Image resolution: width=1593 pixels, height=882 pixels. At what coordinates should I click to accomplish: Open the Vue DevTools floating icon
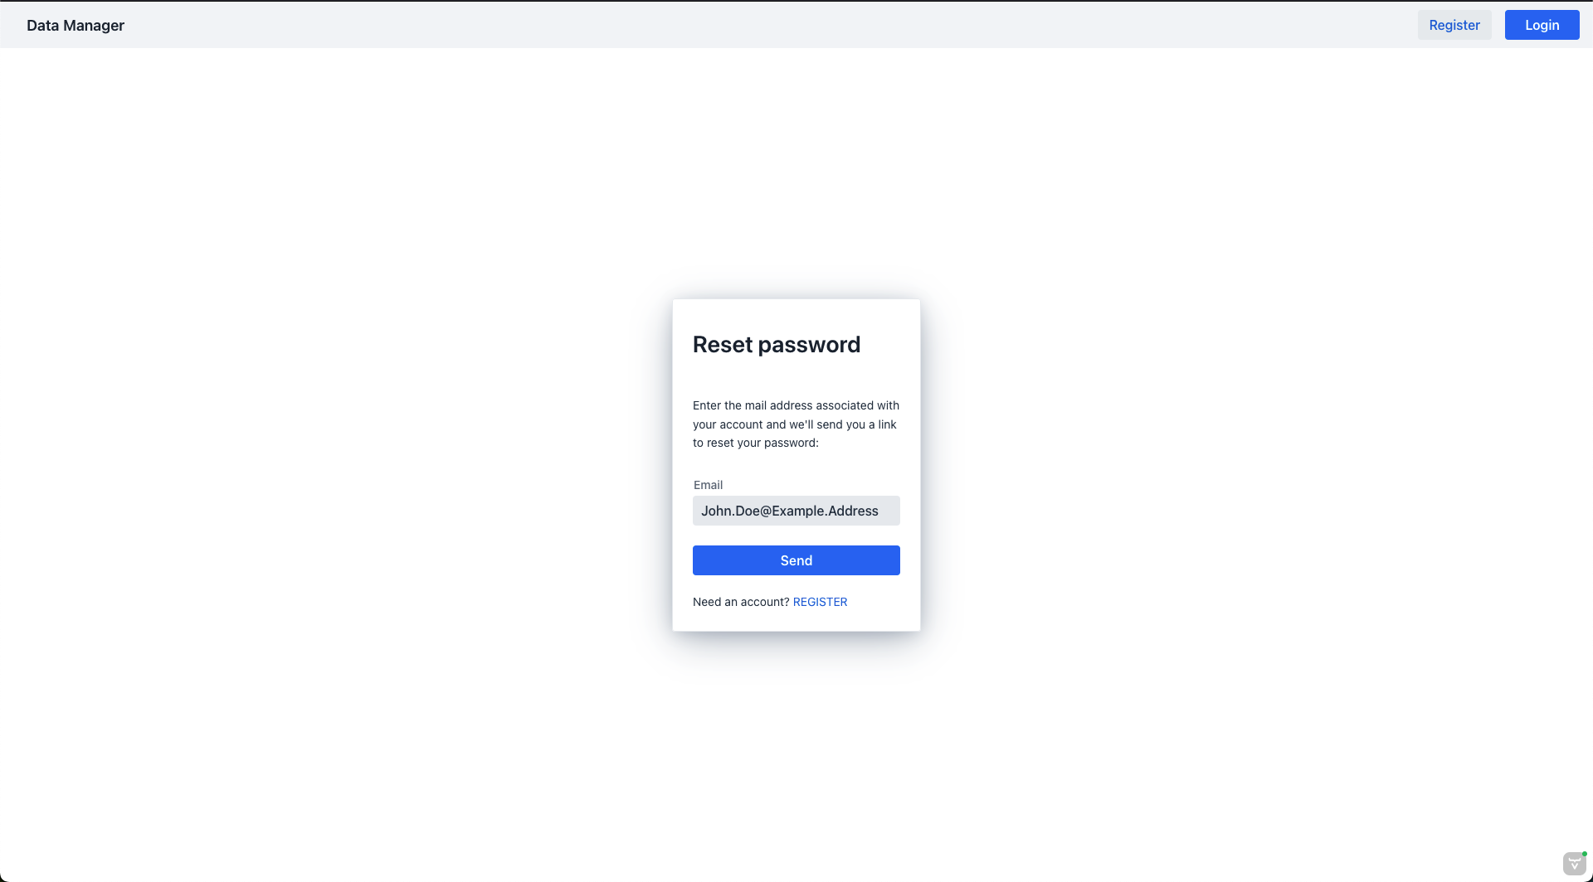click(1574, 864)
